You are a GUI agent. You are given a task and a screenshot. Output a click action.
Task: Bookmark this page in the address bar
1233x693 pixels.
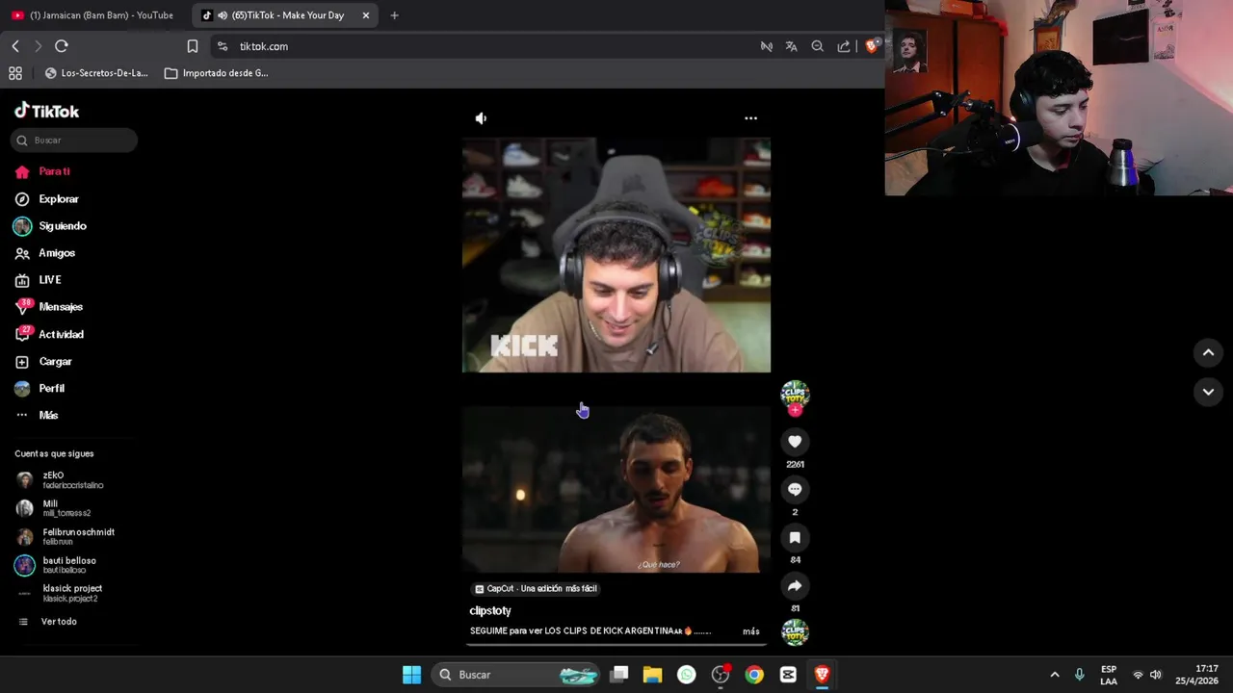(193, 46)
